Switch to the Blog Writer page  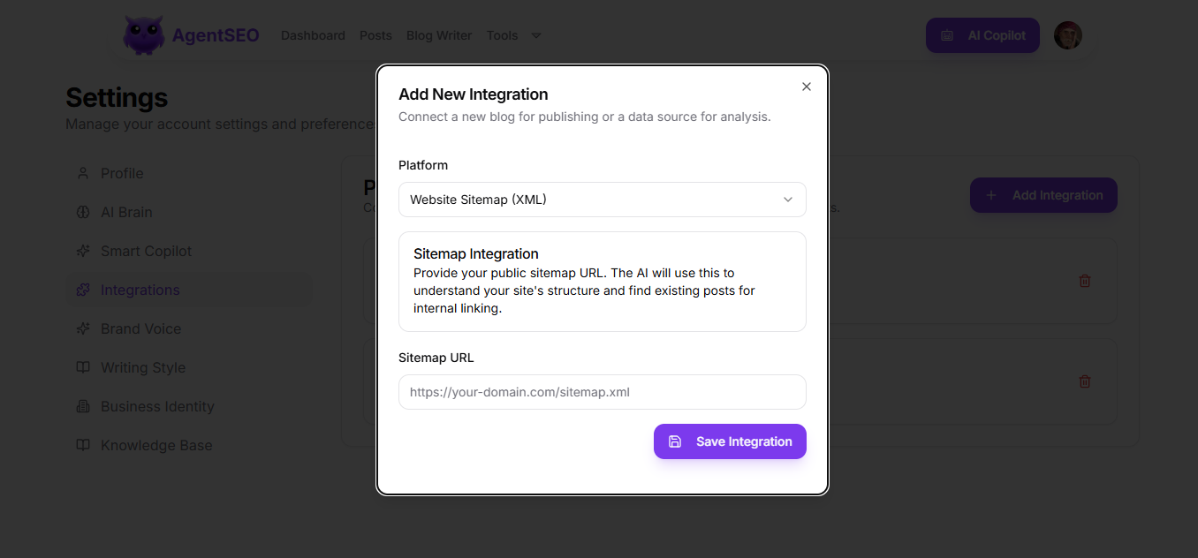click(439, 35)
